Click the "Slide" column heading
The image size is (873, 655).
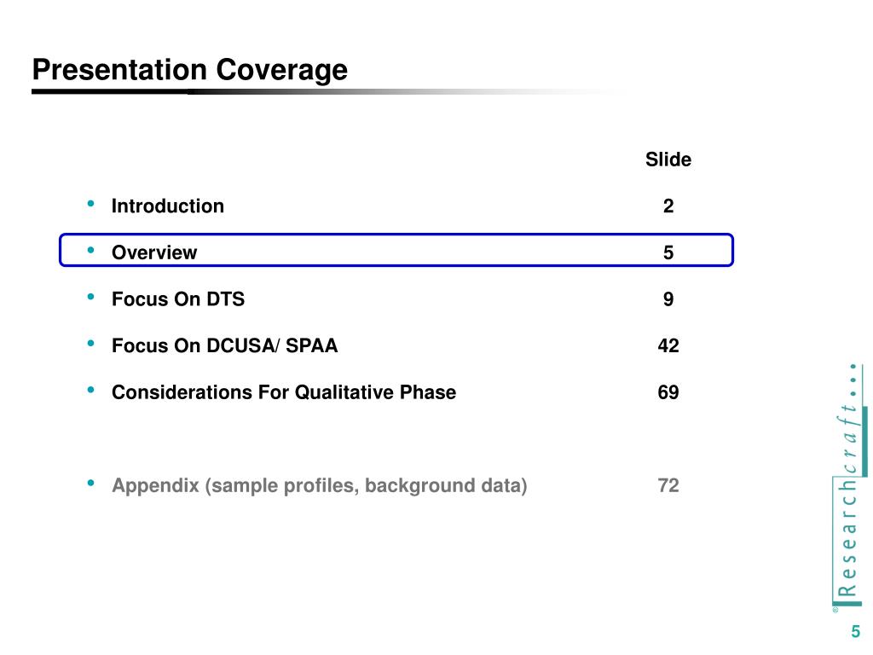(x=668, y=159)
